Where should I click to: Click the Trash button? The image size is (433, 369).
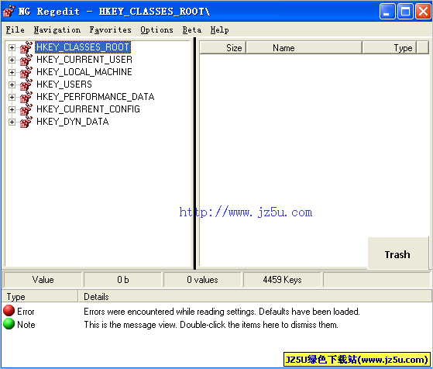tap(397, 253)
